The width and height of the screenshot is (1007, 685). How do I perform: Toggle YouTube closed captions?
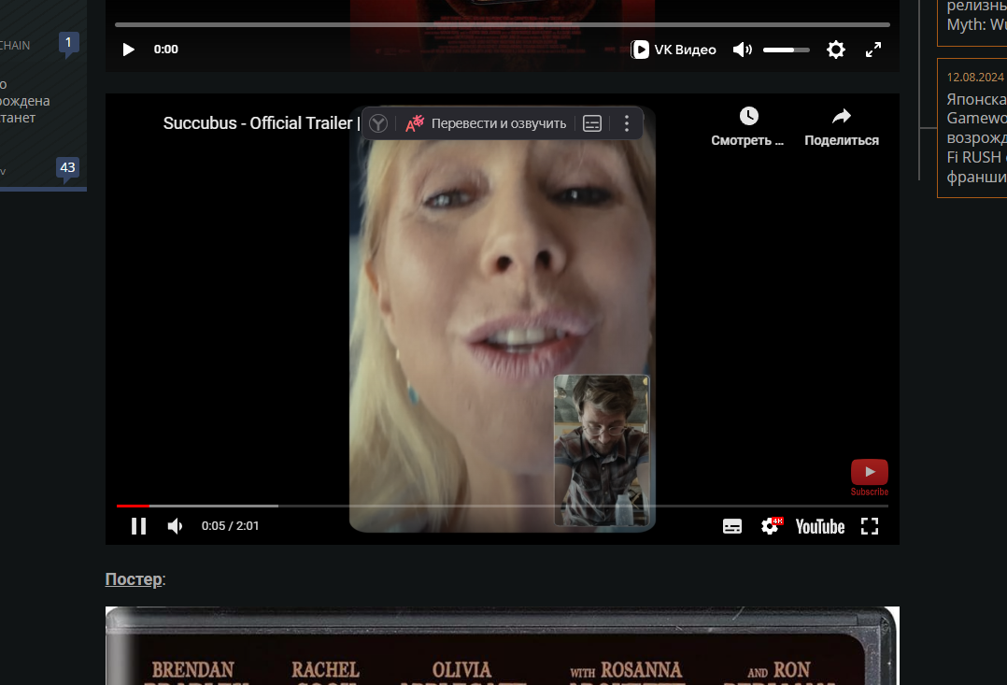pyautogui.click(x=732, y=526)
